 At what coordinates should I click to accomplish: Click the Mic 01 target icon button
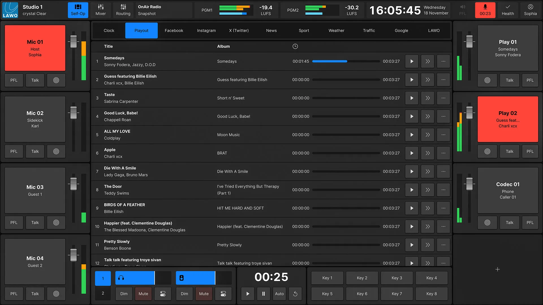[x=56, y=80]
